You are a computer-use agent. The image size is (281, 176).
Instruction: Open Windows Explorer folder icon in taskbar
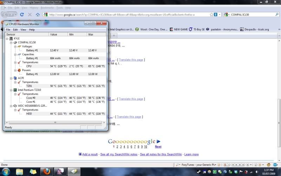click(x=20, y=171)
